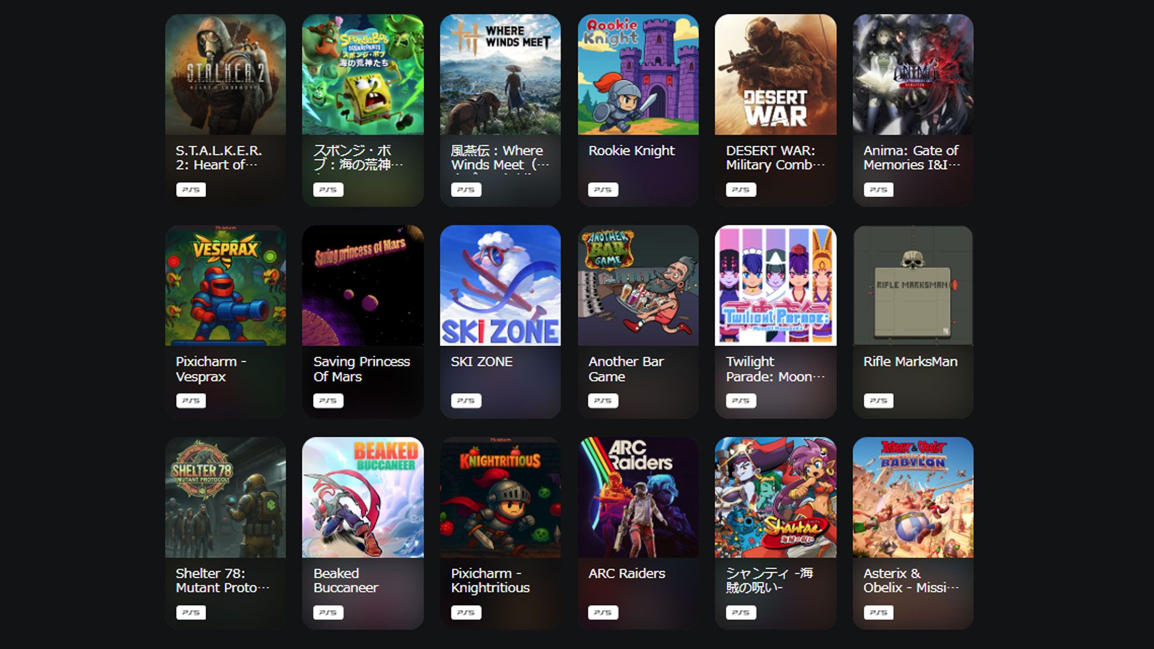Open the S.T.A.L.K.E.R. 2 cover art

click(x=225, y=75)
